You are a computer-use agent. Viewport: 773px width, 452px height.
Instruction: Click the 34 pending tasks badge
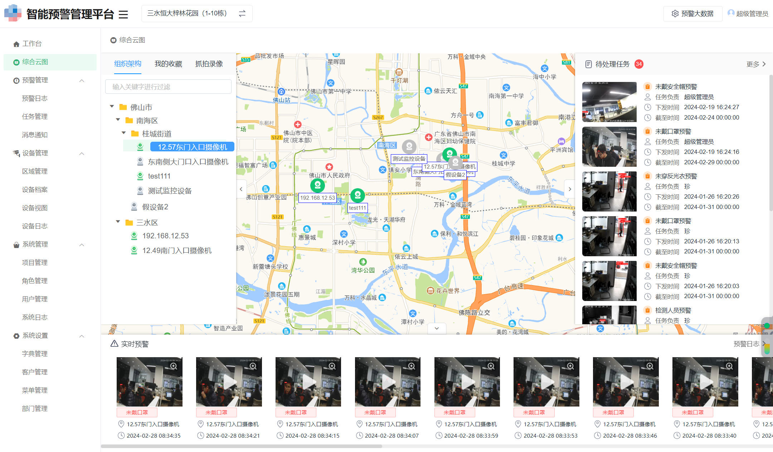[x=639, y=64]
